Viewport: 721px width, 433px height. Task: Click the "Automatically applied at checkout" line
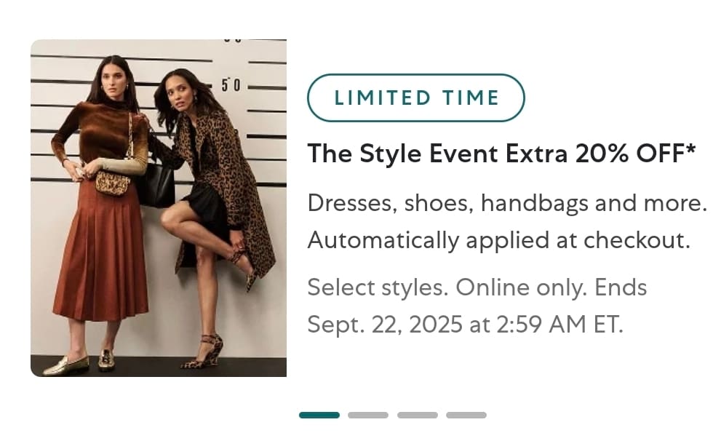[x=499, y=240]
